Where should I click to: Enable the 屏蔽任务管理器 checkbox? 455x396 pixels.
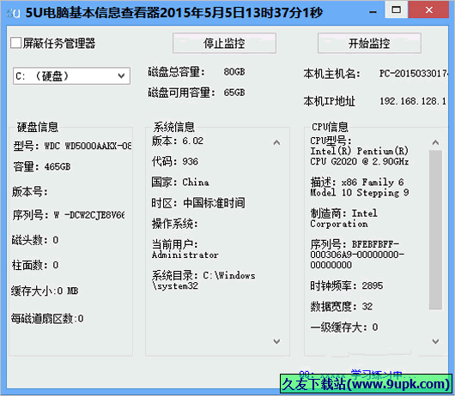(16, 43)
